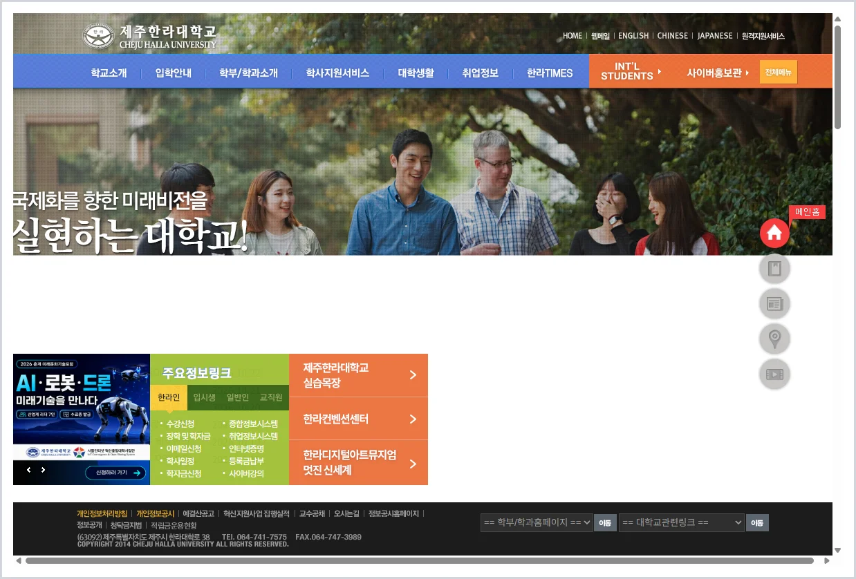Viewport: 856px width, 579px height.
Task: Click the chevron beside 제주한라대학교 실습목장
Action: click(x=413, y=374)
